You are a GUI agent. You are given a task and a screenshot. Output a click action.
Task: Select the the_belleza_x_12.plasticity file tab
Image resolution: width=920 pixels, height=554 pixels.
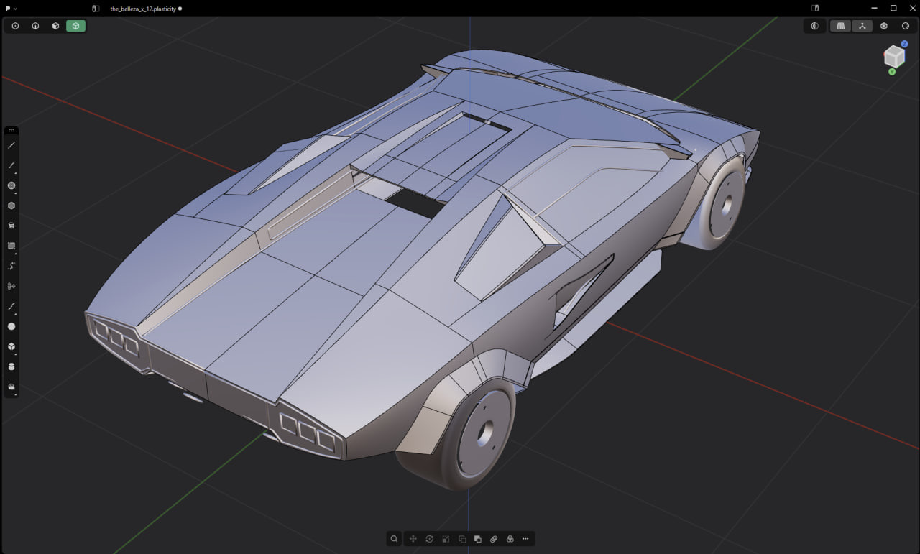tap(144, 9)
